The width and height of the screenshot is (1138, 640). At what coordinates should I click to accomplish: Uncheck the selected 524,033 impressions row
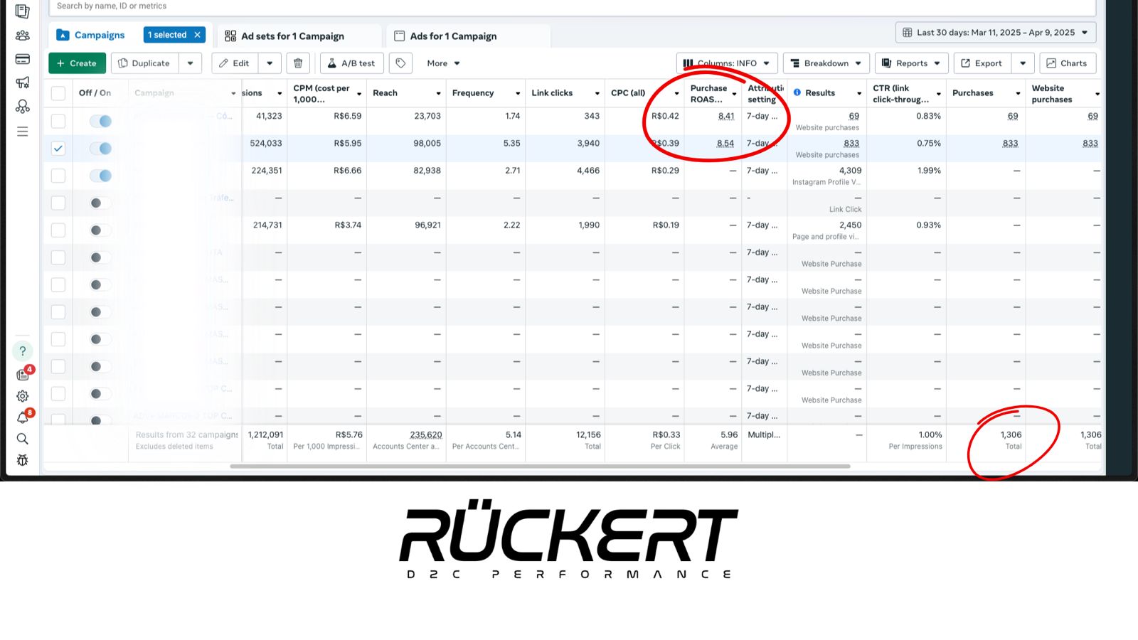[58, 149]
